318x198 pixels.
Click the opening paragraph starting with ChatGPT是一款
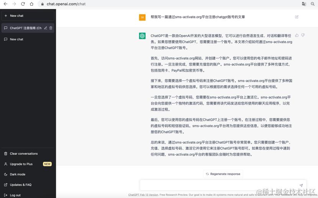click(x=221, y=42)
